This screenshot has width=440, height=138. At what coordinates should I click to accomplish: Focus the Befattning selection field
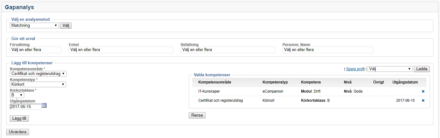pos(228,50)
